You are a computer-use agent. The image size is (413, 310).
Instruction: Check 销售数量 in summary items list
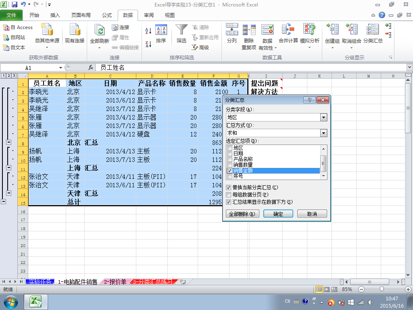coord(229,165)
